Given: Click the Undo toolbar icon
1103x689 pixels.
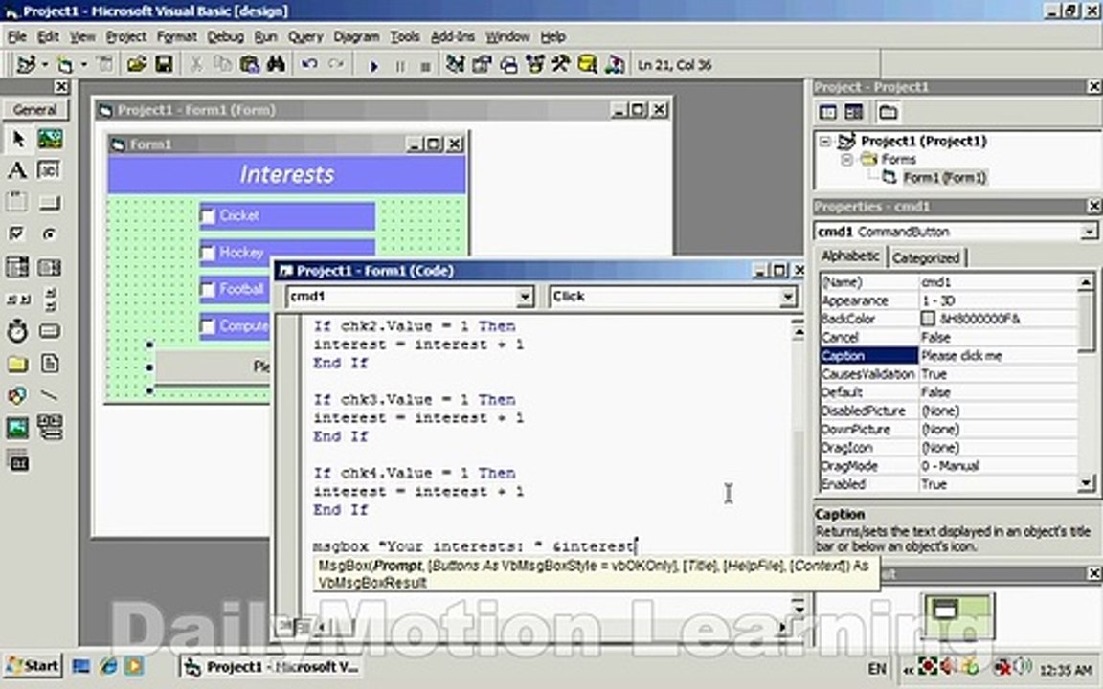Looking at the screenshot, I should pyautogui.click(x=309, y=65).
